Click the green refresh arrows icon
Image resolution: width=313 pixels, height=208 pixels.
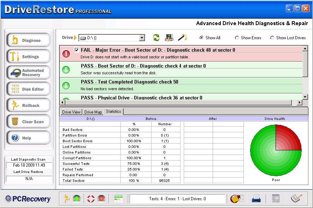[x=156, y=37]
